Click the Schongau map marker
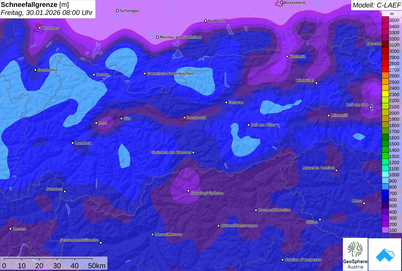The height and width of the screenshot is (271, 402). click(117, 11)
